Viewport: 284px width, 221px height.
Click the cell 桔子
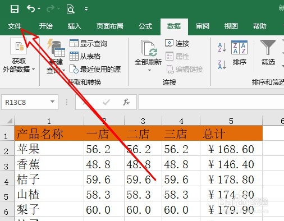tap(49, 179)
